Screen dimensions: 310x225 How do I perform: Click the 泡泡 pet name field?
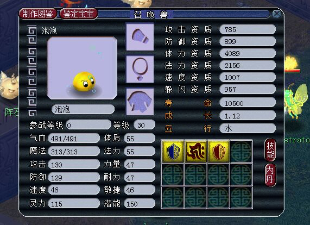pyautogui.click(x=83, y=109)
